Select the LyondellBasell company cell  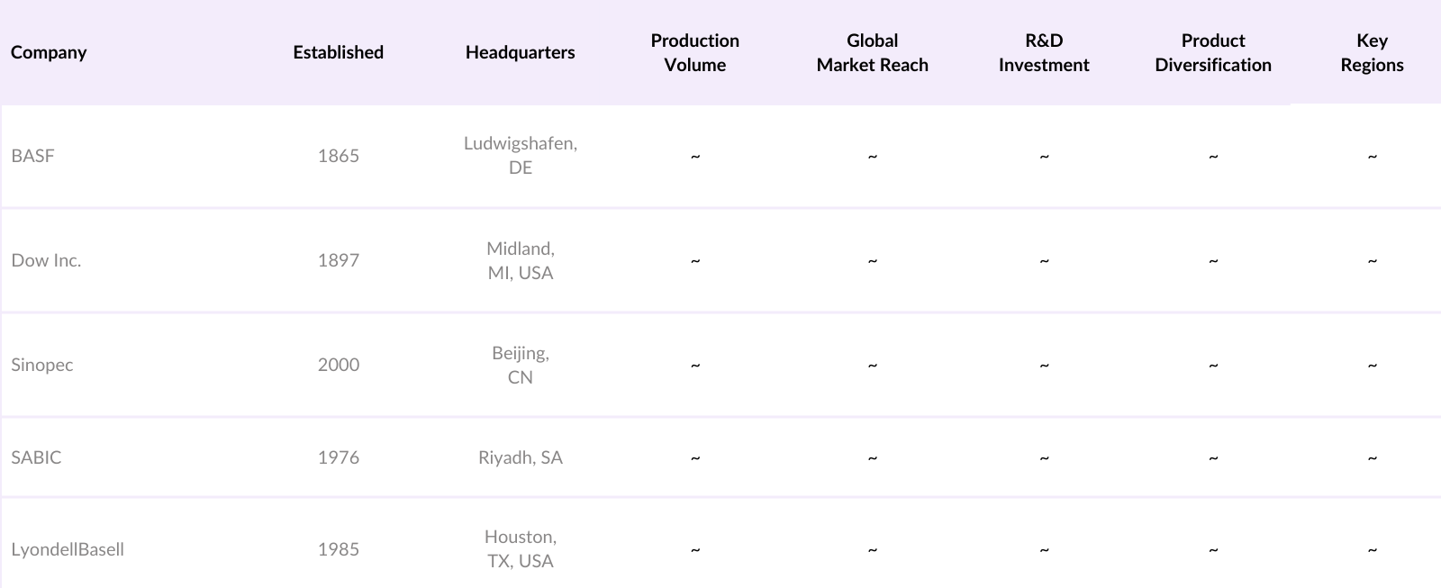(x=68, y=549)
